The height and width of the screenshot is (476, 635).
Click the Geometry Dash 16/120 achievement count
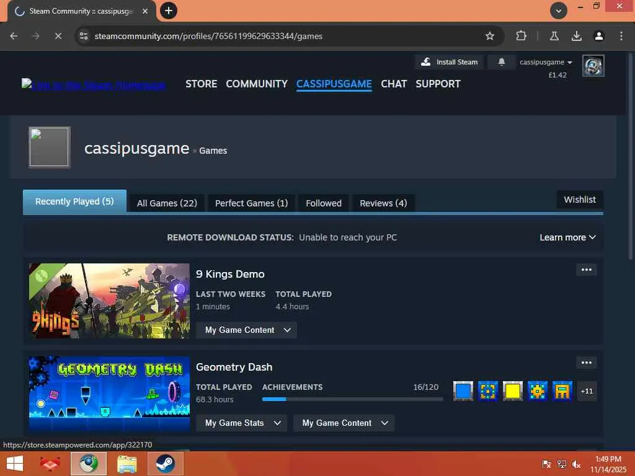pyautogui.click(x=425, y=387)
